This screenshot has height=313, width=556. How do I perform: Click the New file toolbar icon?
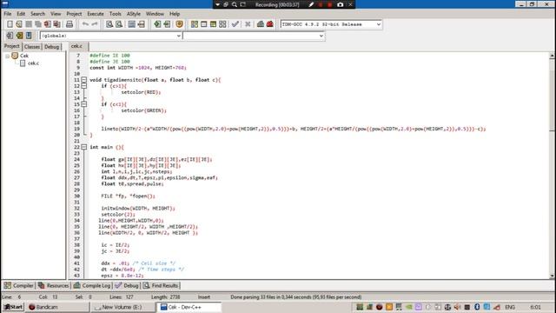[x=10, y=24]
